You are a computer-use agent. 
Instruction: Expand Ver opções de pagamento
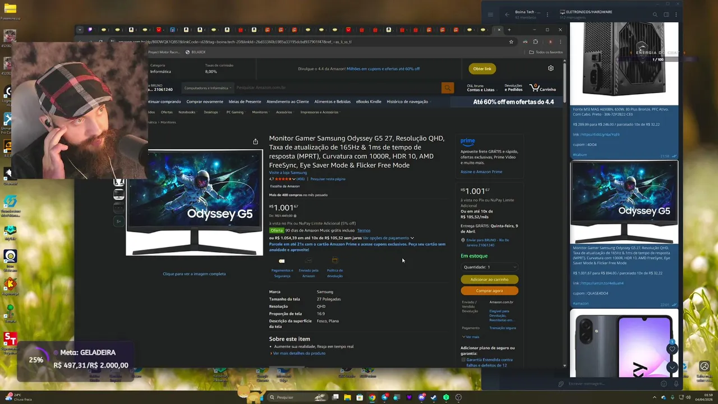(388, 238)
